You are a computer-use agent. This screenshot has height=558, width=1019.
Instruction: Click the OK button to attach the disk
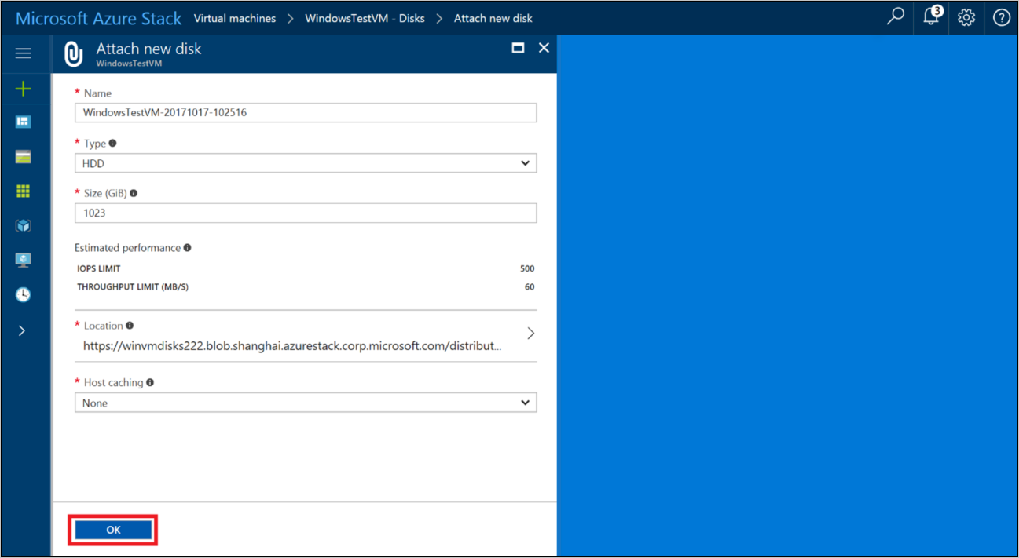(x=112, y=530)
